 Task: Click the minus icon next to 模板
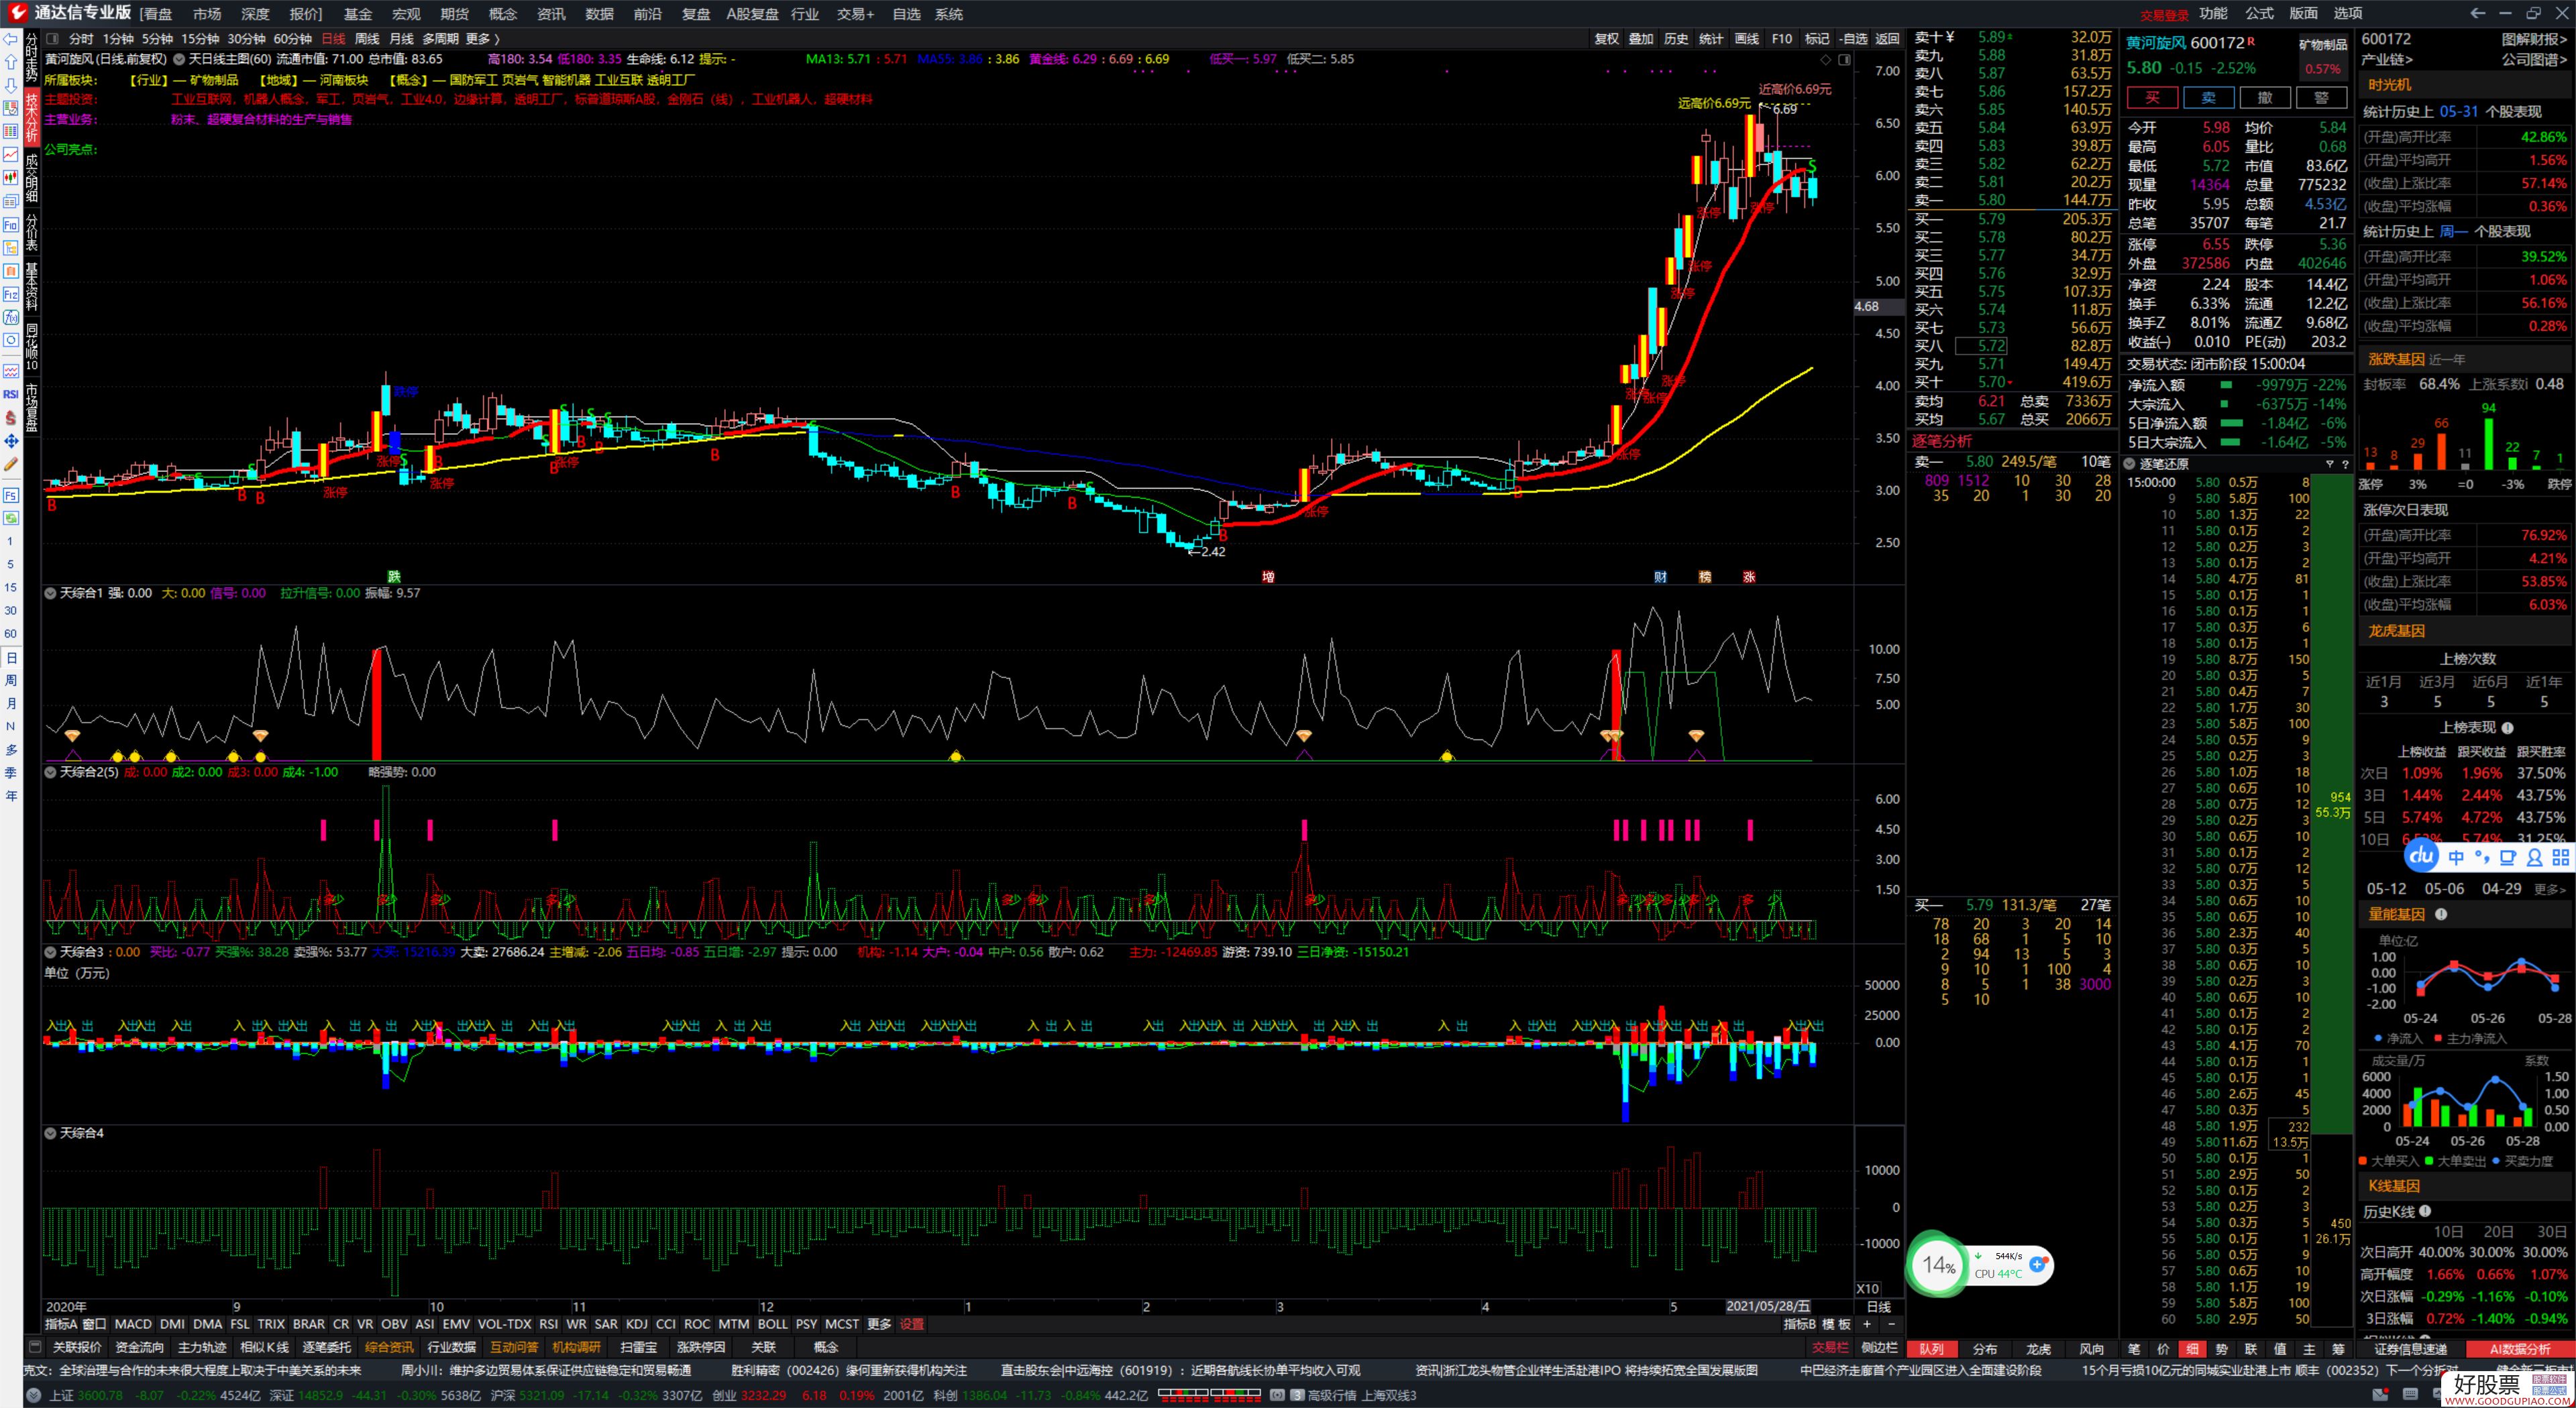(1891, 1324)
